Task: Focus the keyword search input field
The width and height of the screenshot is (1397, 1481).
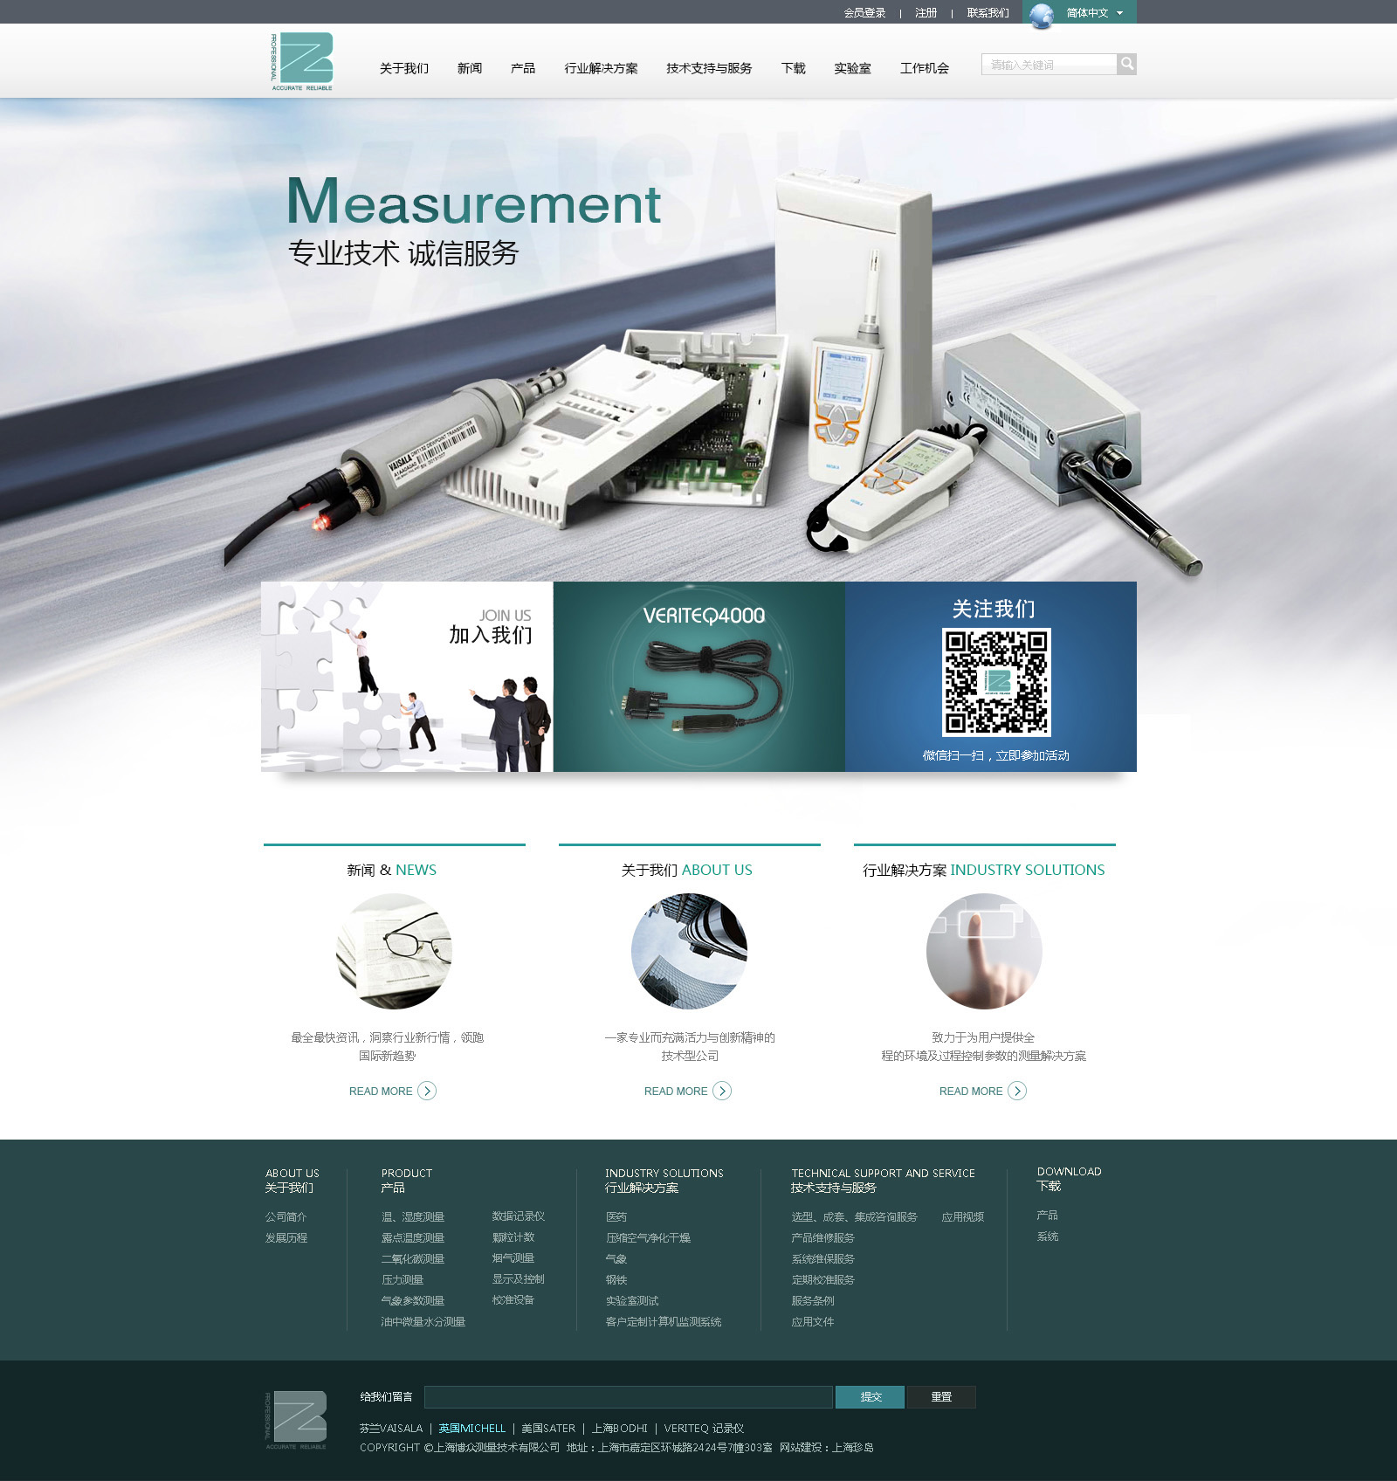Action: coord(1049,65)
